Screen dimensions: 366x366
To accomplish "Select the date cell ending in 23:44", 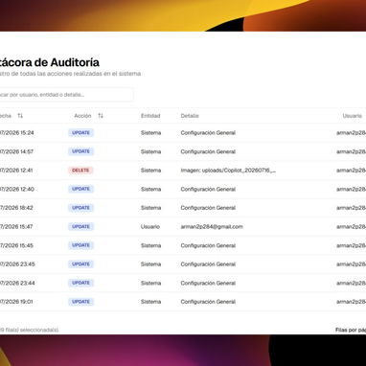I will coord(17,283).
